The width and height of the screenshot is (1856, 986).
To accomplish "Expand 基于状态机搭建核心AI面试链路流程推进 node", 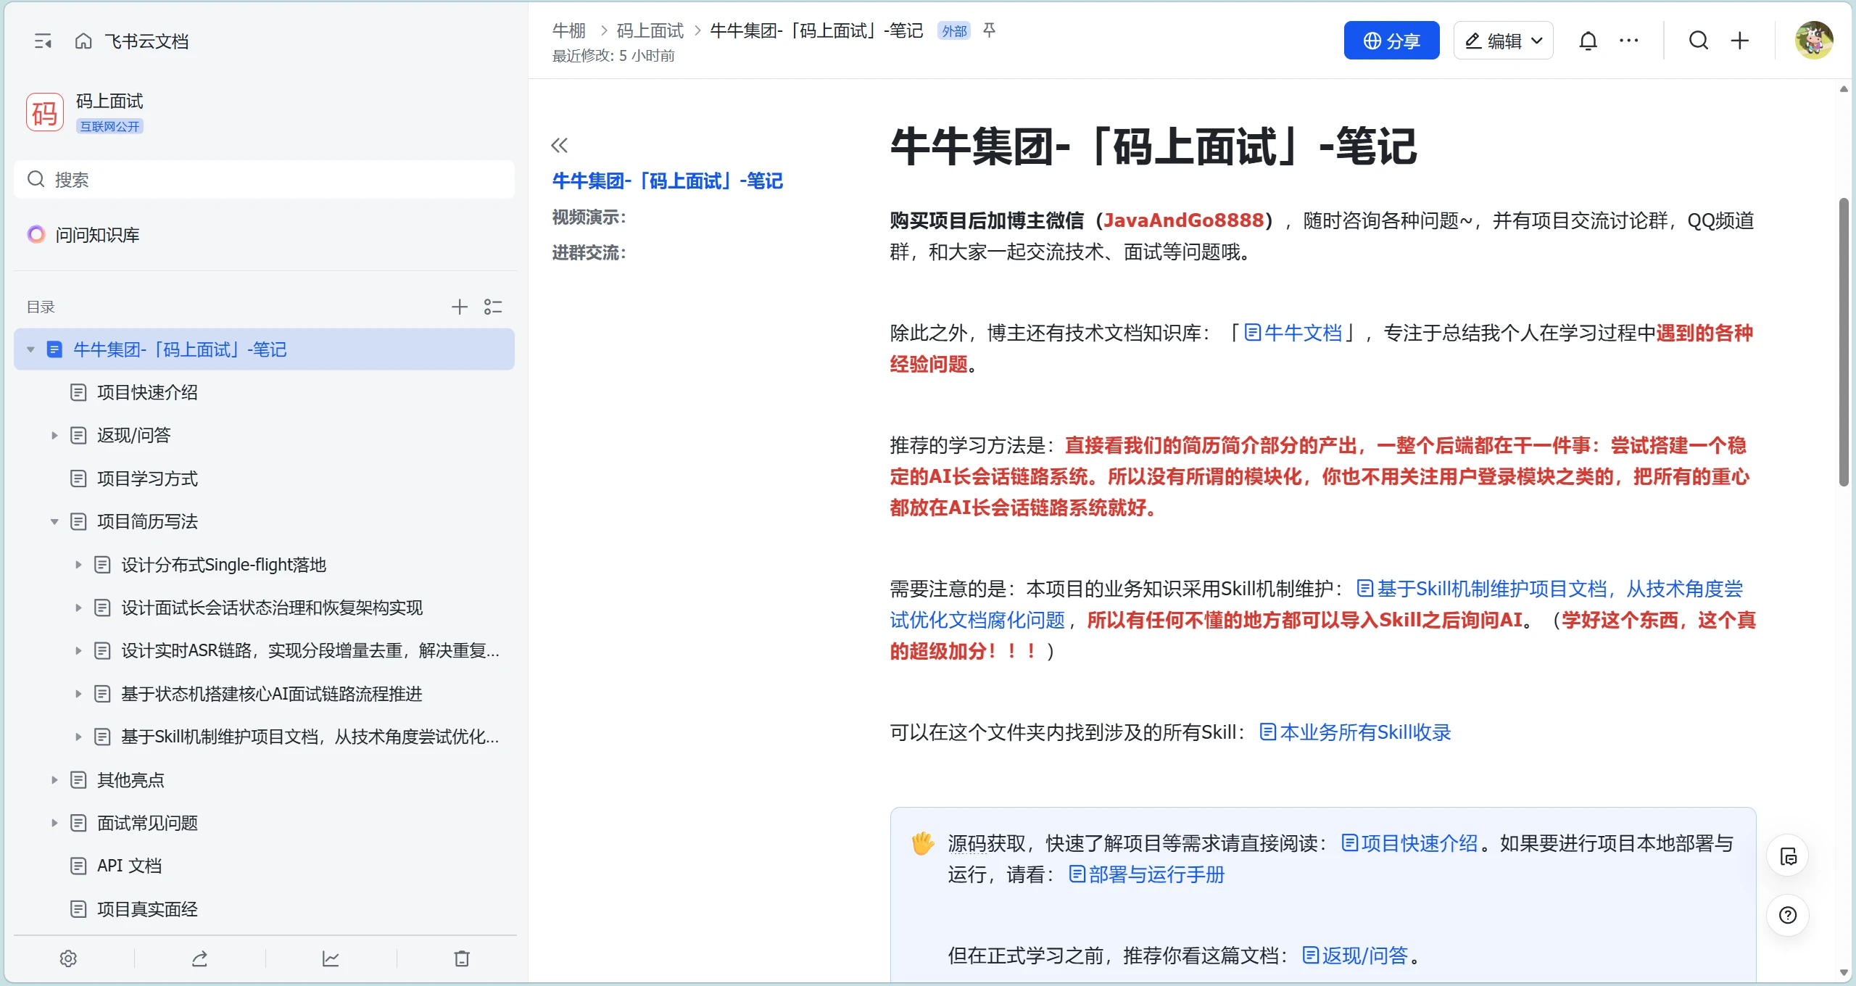I will pyautogui.click(x=78, y=694).
